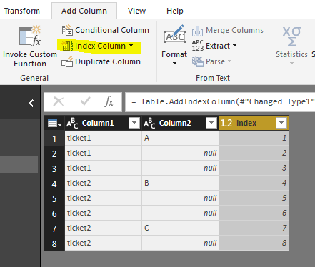Click the Duplicate Column icon
Image resolution: width=315 pixels, height=267 pixels.
tap(67, 61)
